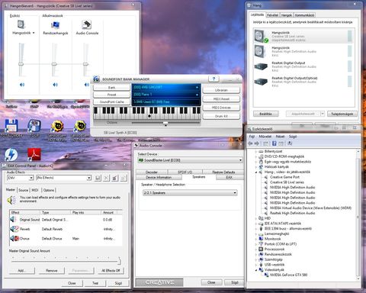This screenshot has width=366, height=293.
Task: Open the Hangszórók device dropdown in Volume Mixer
Action: coord(34,33)
